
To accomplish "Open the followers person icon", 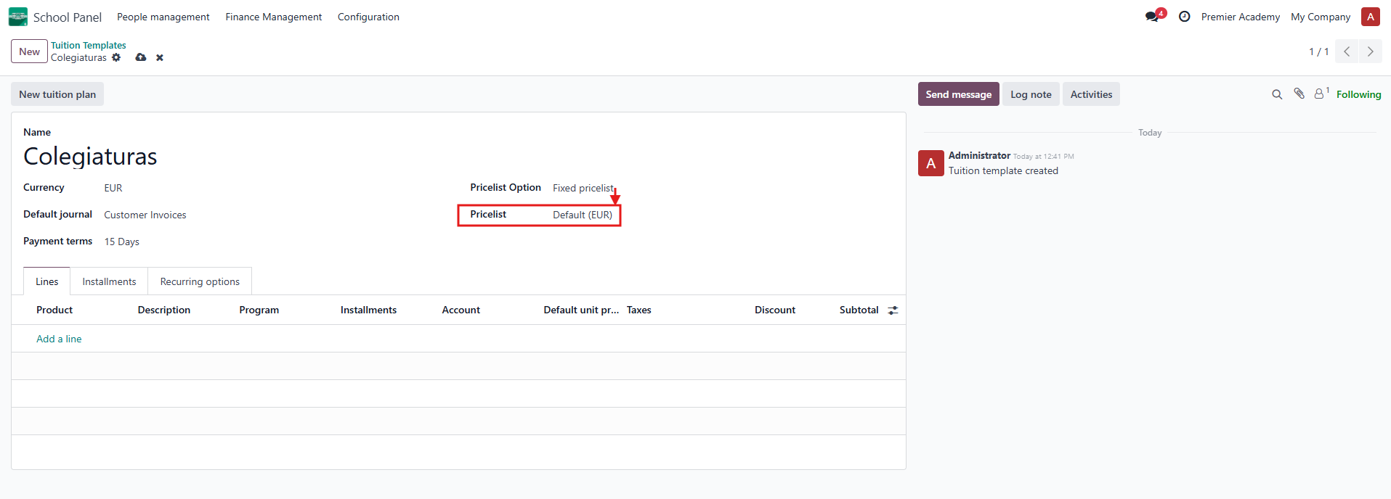I will [x=1319, y=94].
